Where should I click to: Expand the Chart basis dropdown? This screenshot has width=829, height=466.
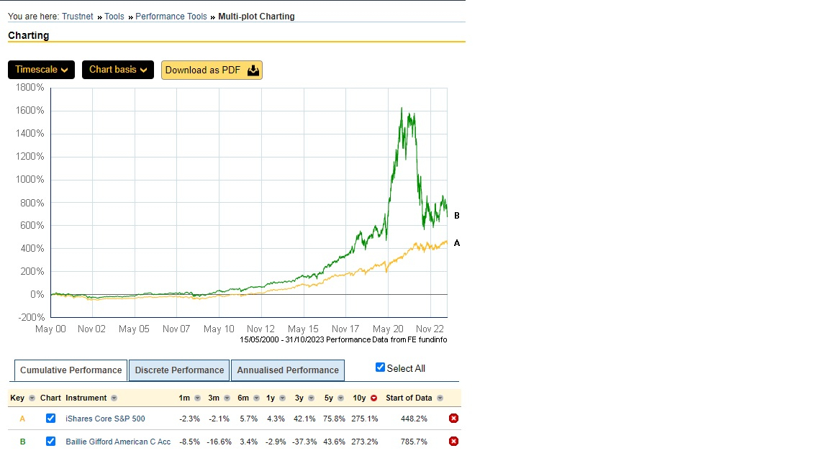tap(117, 70)
